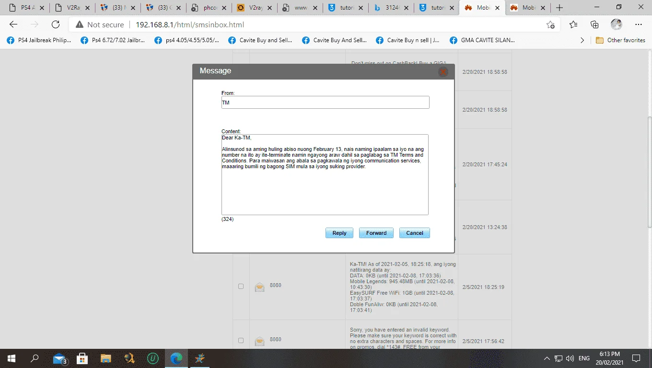This screenshot has height=368, width=652.
Task: Open PS4 Jailbreak Philip... bookmark
Action: [x=39, y=40]
